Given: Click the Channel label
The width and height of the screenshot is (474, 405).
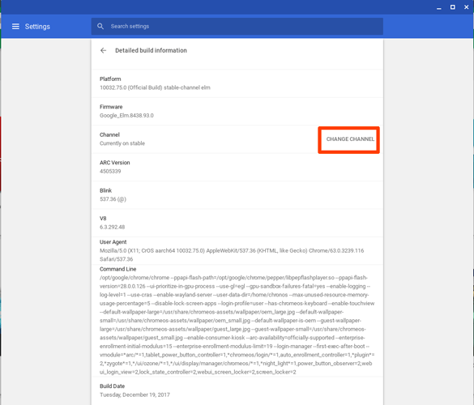Looking at the screenshot, I should [109, 134].
